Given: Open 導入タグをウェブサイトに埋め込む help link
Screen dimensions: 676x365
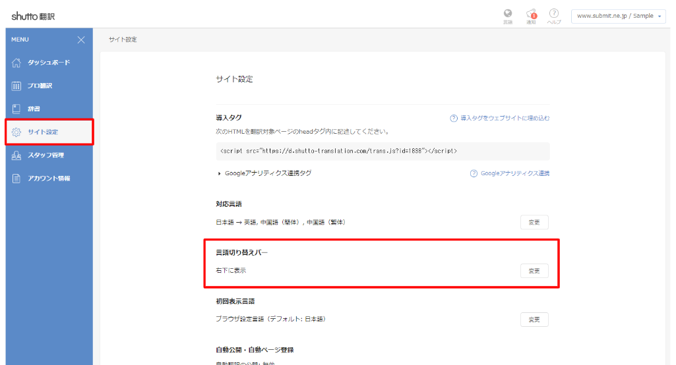Looking at the screenshot, I should click(x=505, y=118).
